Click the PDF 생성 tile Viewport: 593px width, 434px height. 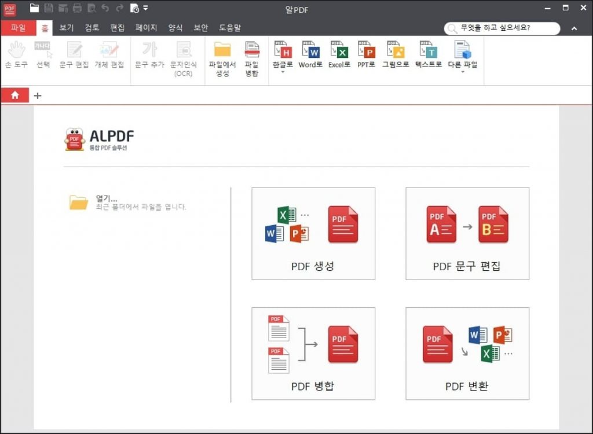313,234
